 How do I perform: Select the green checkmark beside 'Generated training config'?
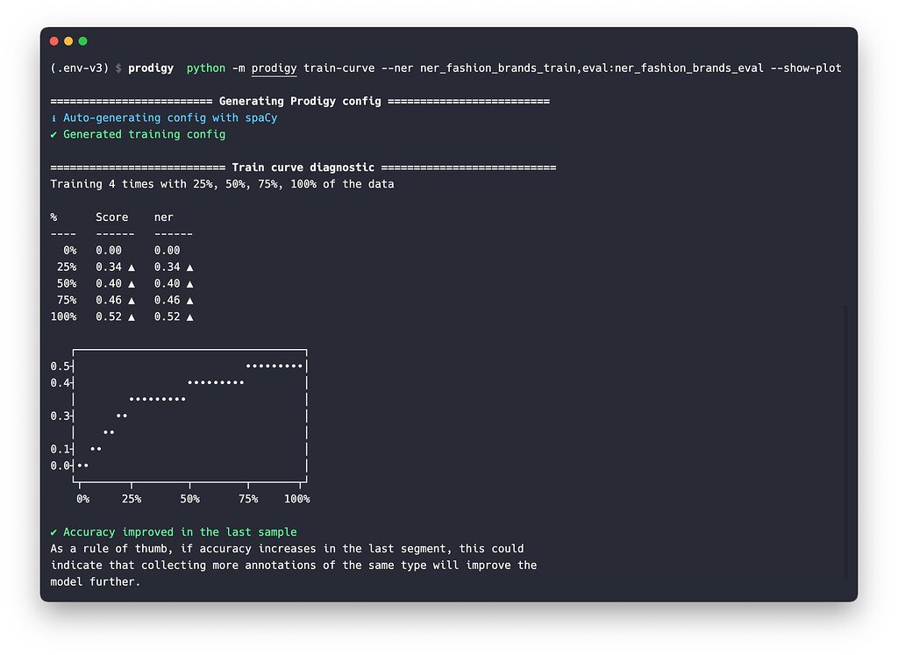click(x=53, y=134)
